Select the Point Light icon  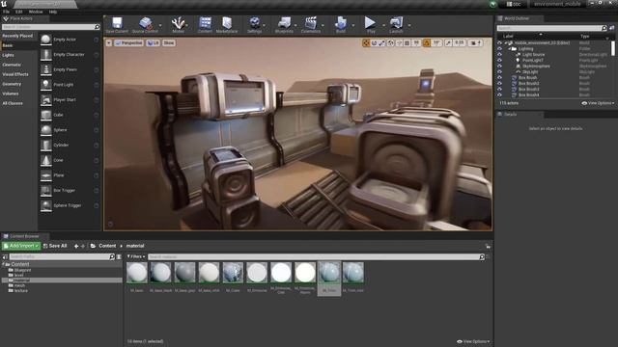[x=46, y=85]
